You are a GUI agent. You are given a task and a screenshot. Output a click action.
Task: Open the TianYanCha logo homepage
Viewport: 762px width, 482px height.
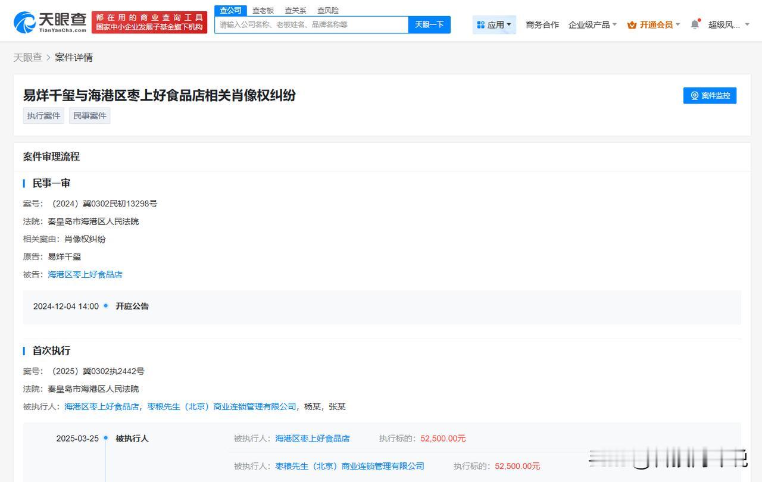click(50, 22)
